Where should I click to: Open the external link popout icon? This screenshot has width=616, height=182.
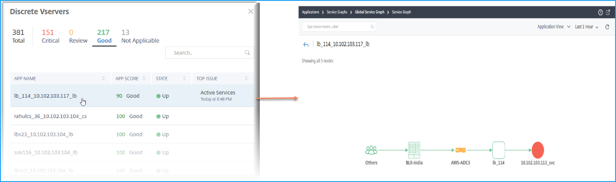608,12
